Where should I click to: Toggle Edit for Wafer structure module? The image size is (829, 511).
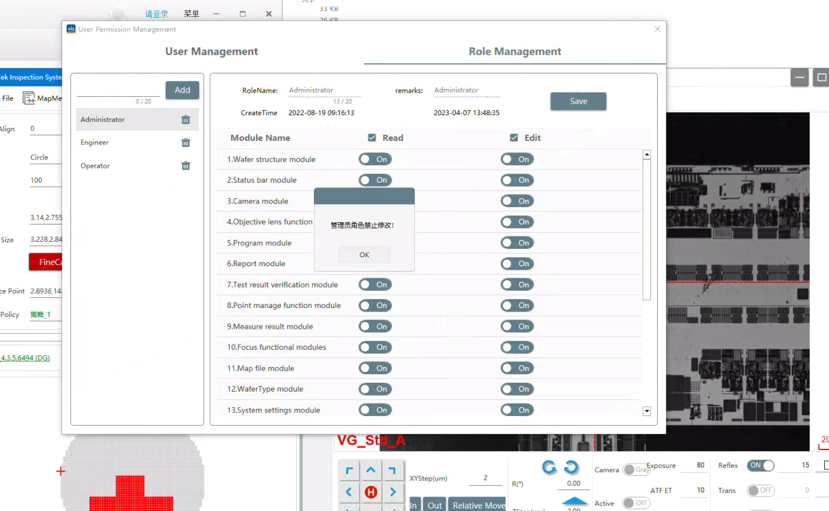(517, 159)
